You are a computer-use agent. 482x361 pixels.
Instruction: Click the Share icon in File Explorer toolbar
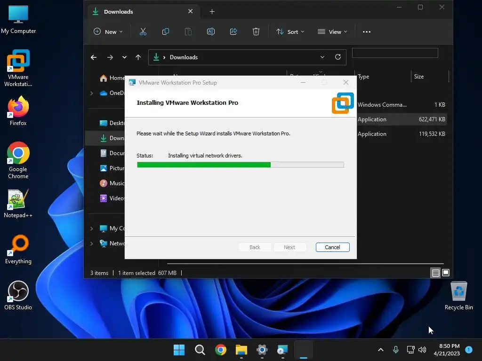coord(233,31)
